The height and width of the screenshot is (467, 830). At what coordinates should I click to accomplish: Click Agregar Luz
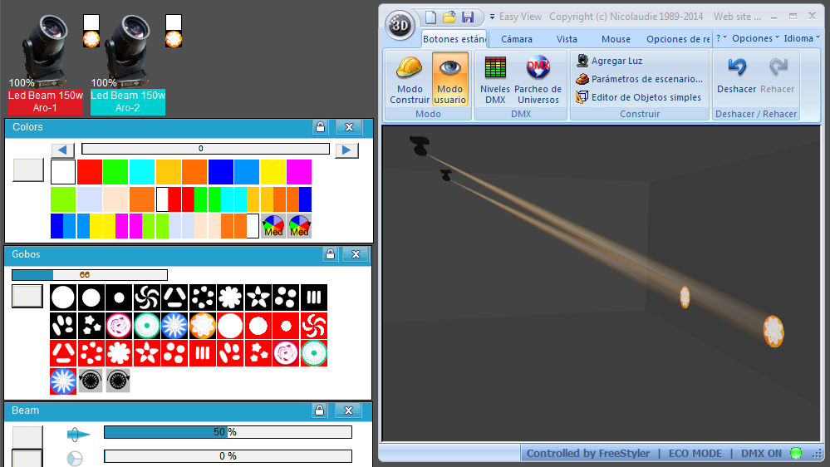point(610,61)
